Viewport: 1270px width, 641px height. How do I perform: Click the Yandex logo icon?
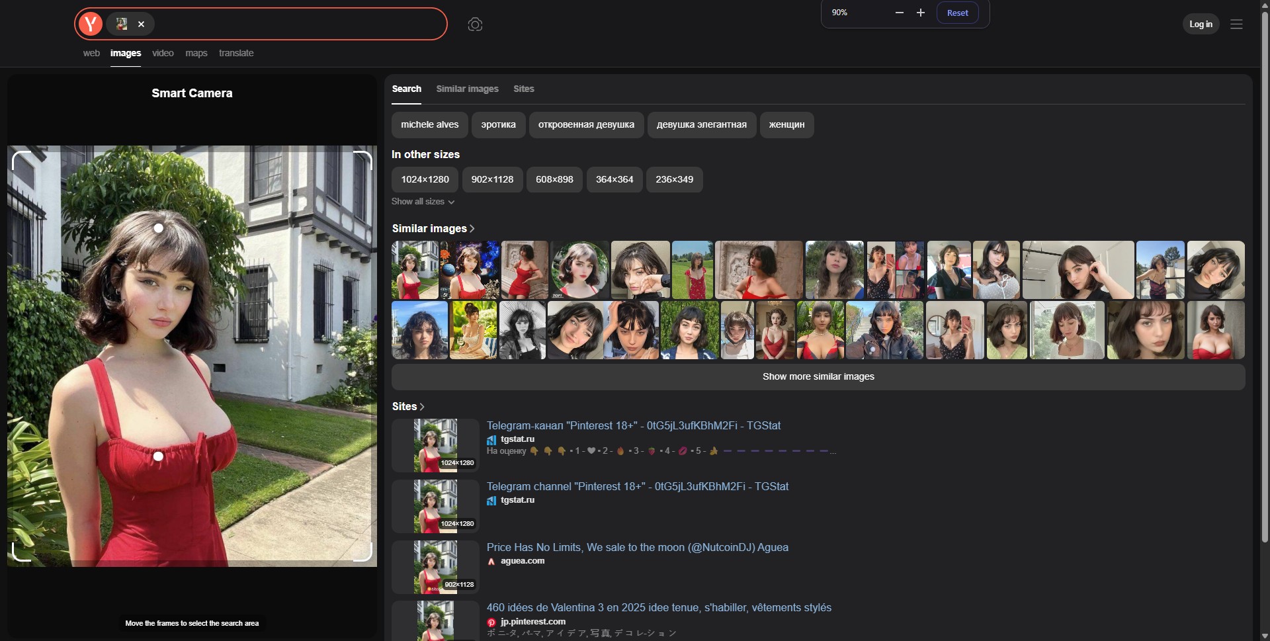[x=91, y=24]
